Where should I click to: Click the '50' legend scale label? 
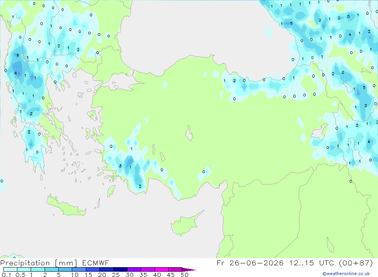point(184,275)
